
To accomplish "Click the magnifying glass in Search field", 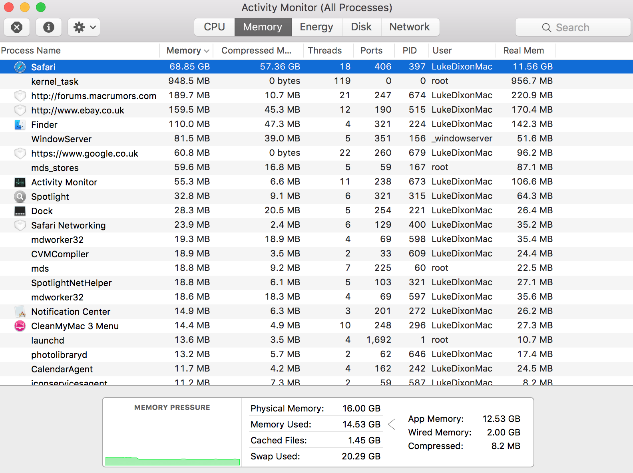I will [x=546, y=28].
